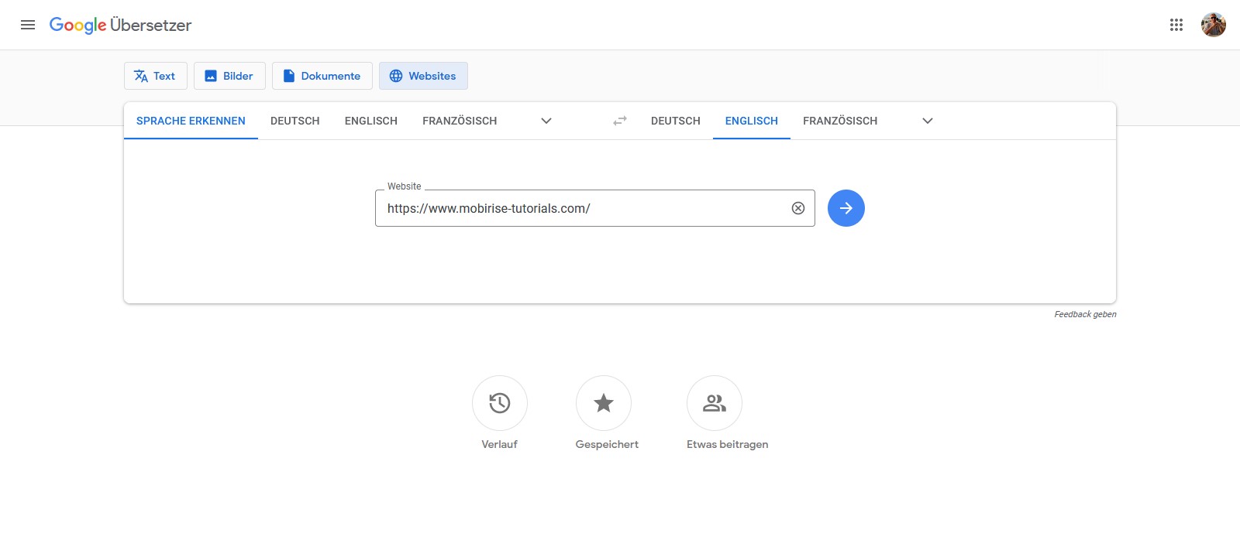This screenshot has width=1240, height=547.
Task: Open Gespeichert saved translations star
Action: [x=603, y=403]
